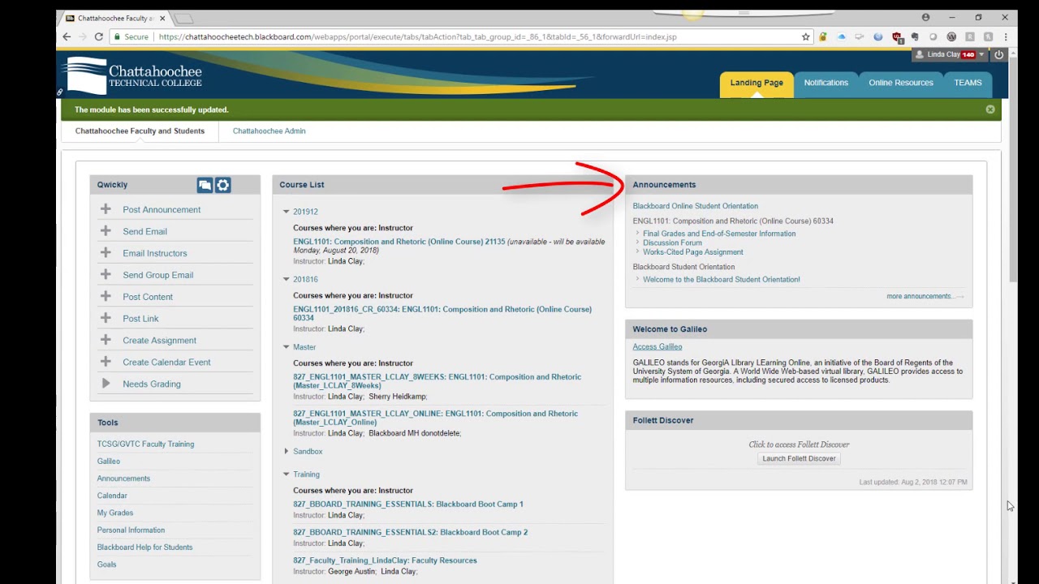Open the Chrome three-dot menu

(1006, 36)
